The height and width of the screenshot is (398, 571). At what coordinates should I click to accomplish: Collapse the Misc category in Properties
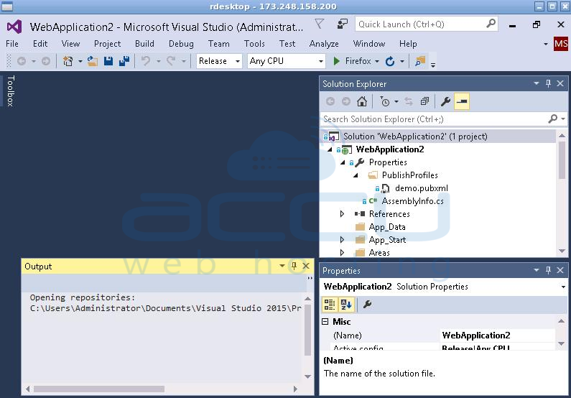[x=325, y=322]
